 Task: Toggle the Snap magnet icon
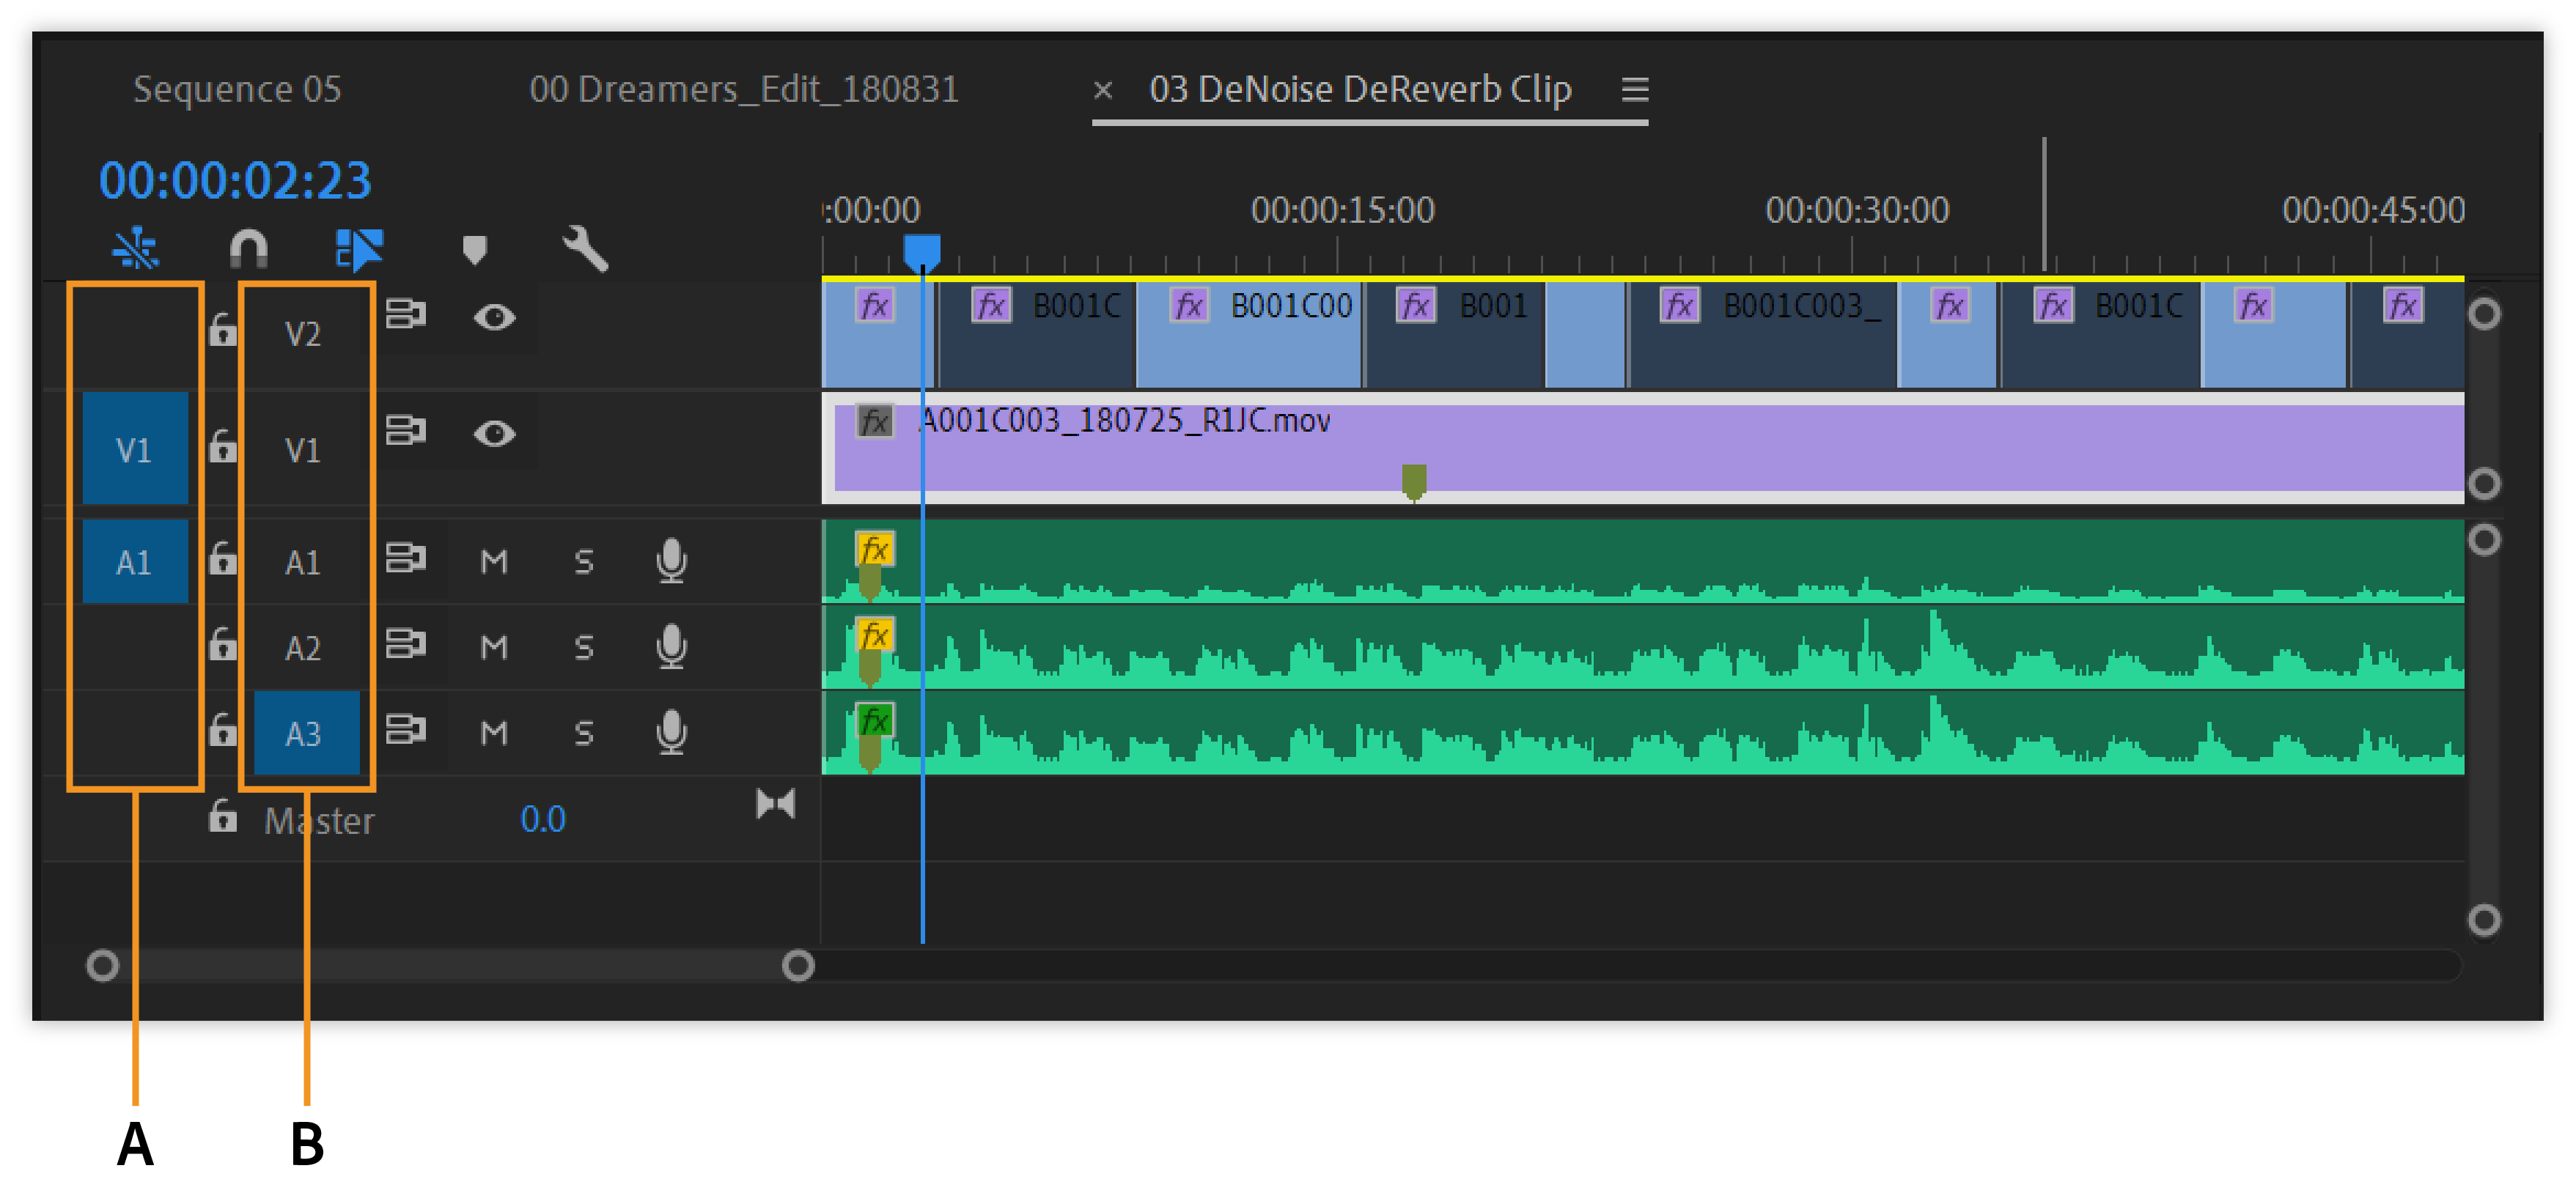(x=248, y=248)
